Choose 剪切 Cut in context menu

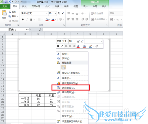[x=72, y=54]
